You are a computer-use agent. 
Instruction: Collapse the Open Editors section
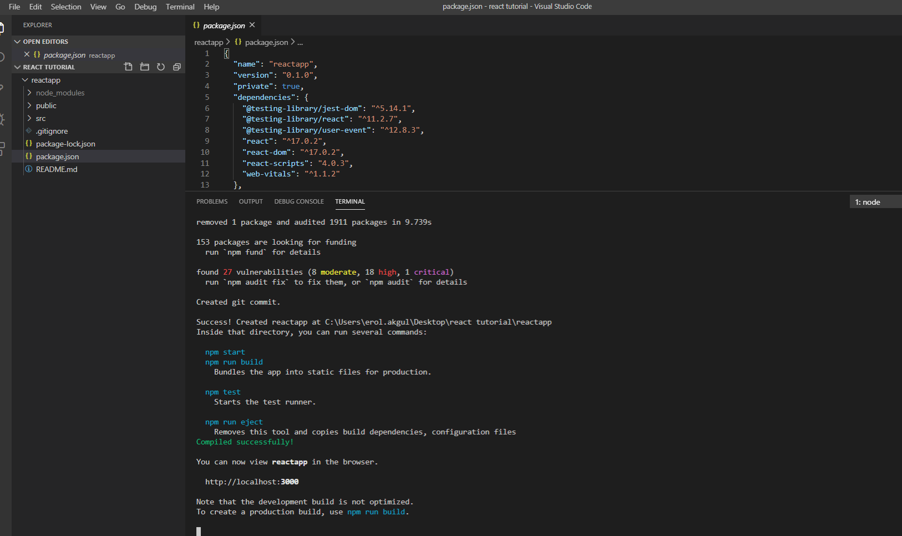(x=45, y=42)
